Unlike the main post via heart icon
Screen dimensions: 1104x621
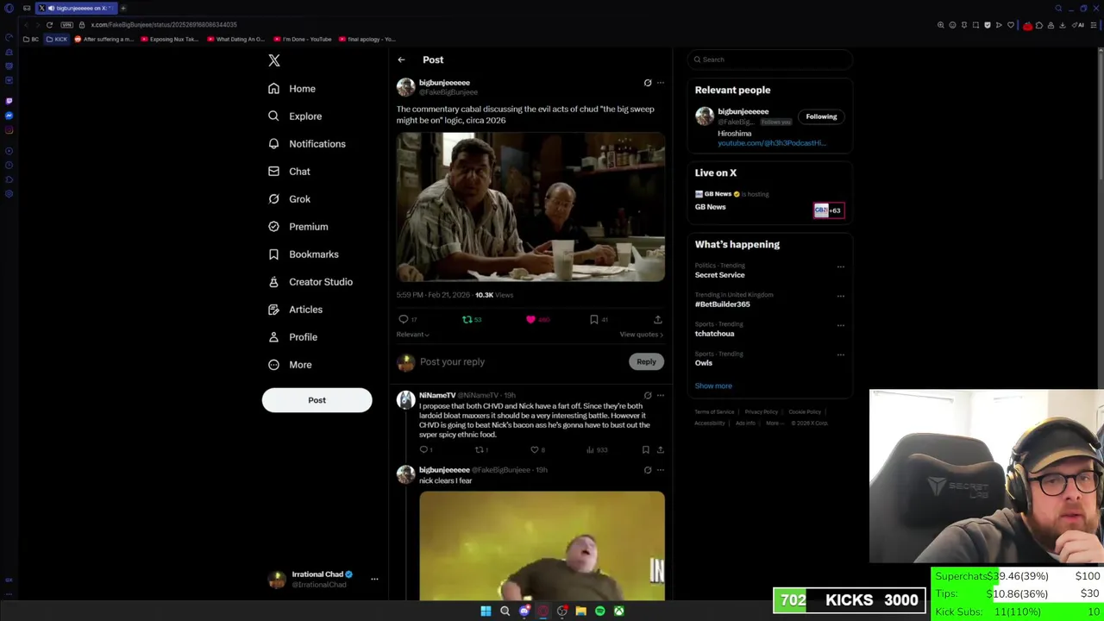(530, 319)
